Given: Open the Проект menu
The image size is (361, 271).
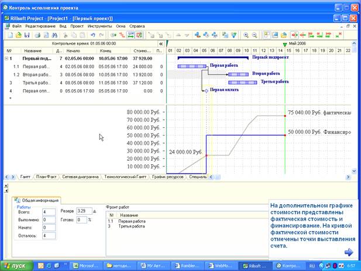Looking at the screenshot, I should pyautogui.click(x=77, y=26).
